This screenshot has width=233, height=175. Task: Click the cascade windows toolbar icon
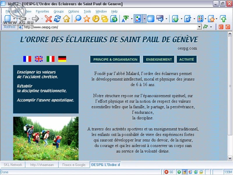coord(151,19)
